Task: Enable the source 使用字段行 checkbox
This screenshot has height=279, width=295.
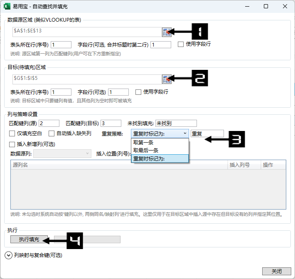Action: (181, 44)
